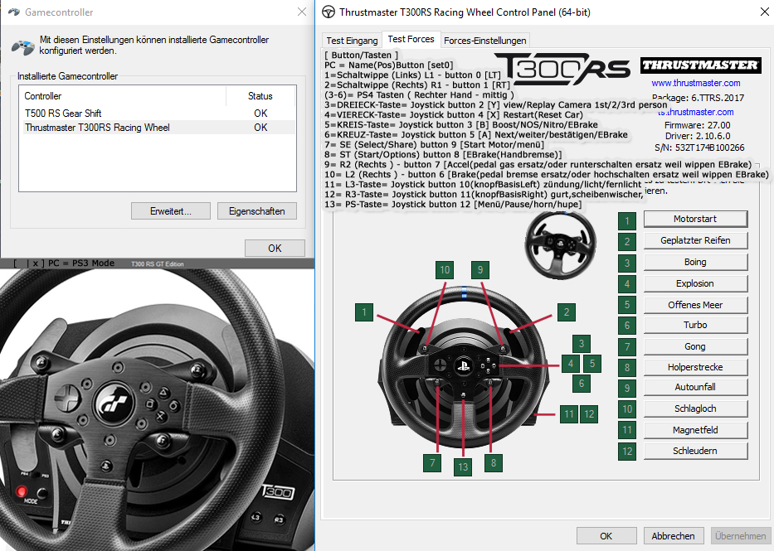Click the Erweitert... button in Gamecontroller
This screenshot has height=551, width=774.
pos(171,211)
